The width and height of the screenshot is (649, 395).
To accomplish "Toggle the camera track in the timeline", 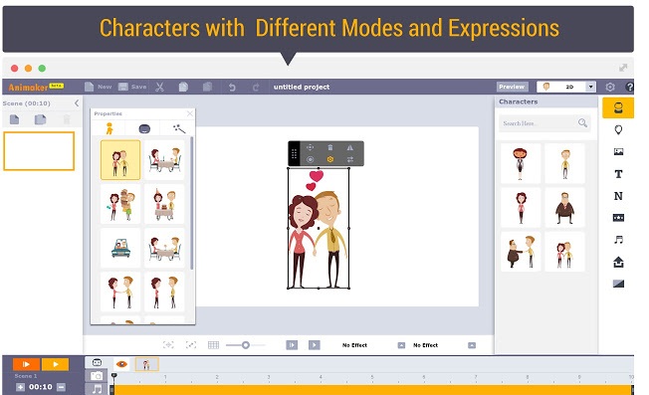I will point(97,375).
